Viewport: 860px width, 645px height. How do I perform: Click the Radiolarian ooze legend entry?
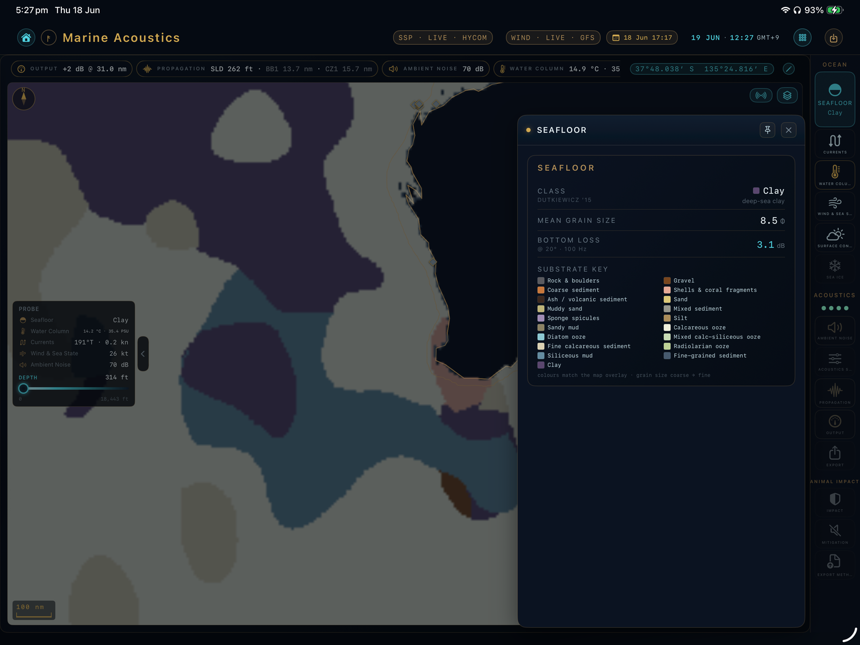pyautogui.click(x=697, y=346)
